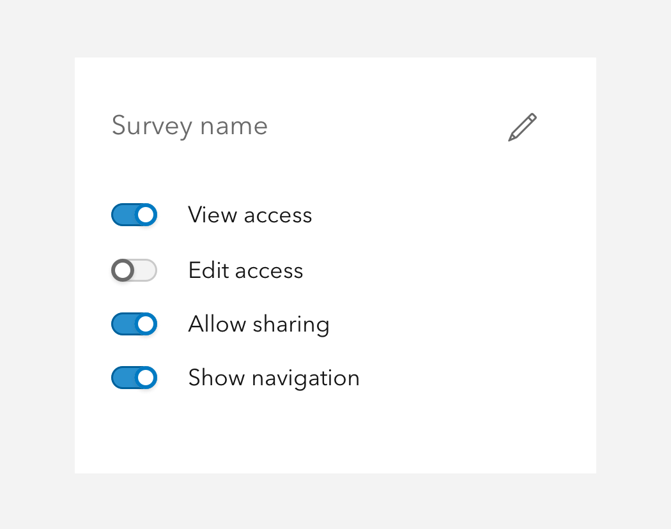The width and height of the screenshot is (671, 529).
Task: Click white knob on Allow sharing switch
Action: 146,324
